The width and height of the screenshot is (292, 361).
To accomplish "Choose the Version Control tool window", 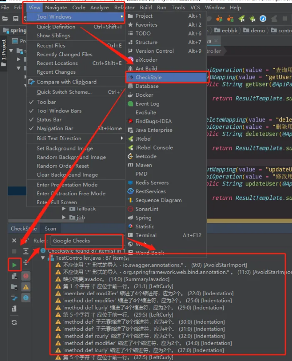I will (x=166, y=51).
